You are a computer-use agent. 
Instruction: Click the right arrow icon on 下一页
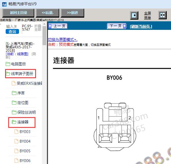click(124, 26)
